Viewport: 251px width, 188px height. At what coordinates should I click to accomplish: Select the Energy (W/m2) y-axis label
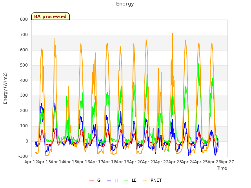pyautogui.click(x=5, y=88)
